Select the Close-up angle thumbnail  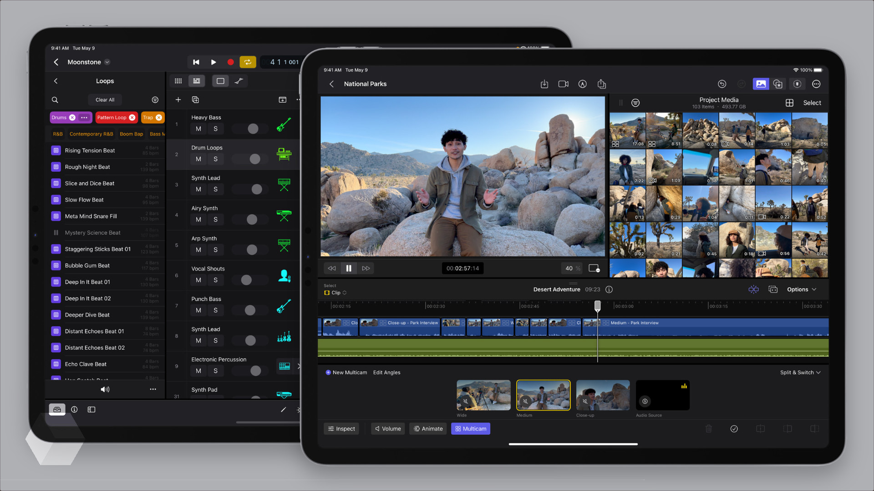(603, 395)
